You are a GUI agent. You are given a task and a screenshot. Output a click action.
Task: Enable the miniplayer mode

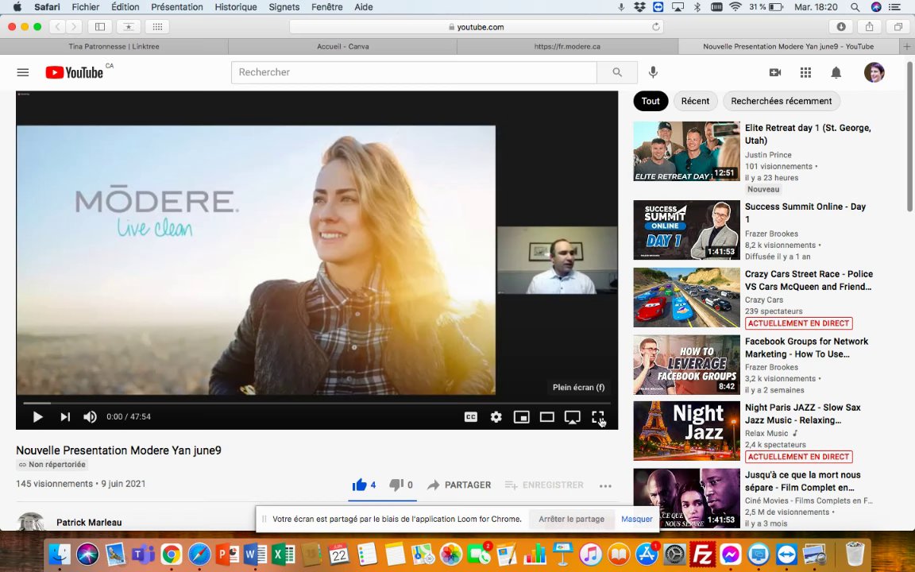[x=521, y=417]
